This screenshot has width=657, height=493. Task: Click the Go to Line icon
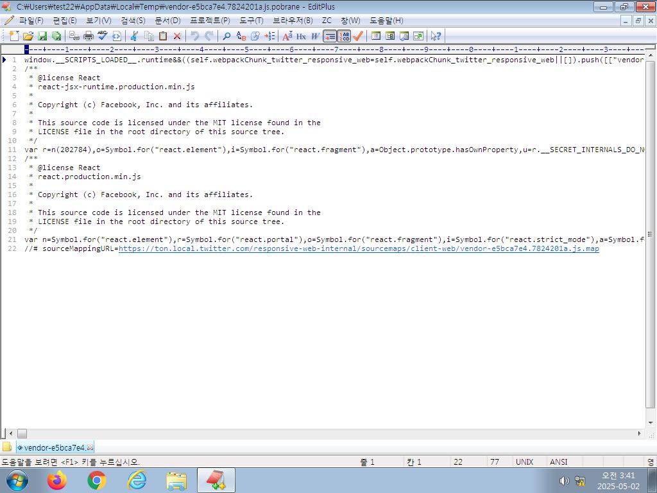[x=269, y=36]
